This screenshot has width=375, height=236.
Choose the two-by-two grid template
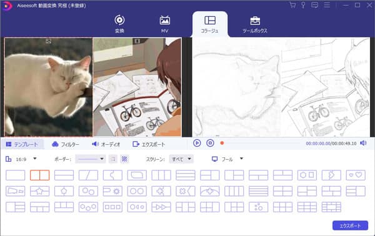pyautogui.click(x=282, y=191)
